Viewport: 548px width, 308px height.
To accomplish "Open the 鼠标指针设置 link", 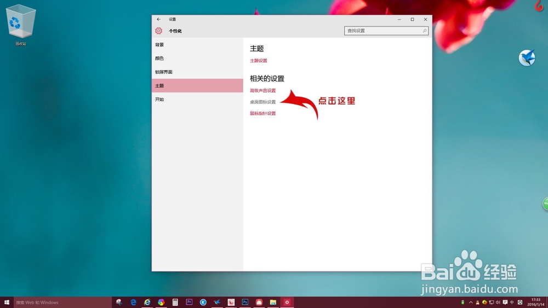I will (263, 113).
